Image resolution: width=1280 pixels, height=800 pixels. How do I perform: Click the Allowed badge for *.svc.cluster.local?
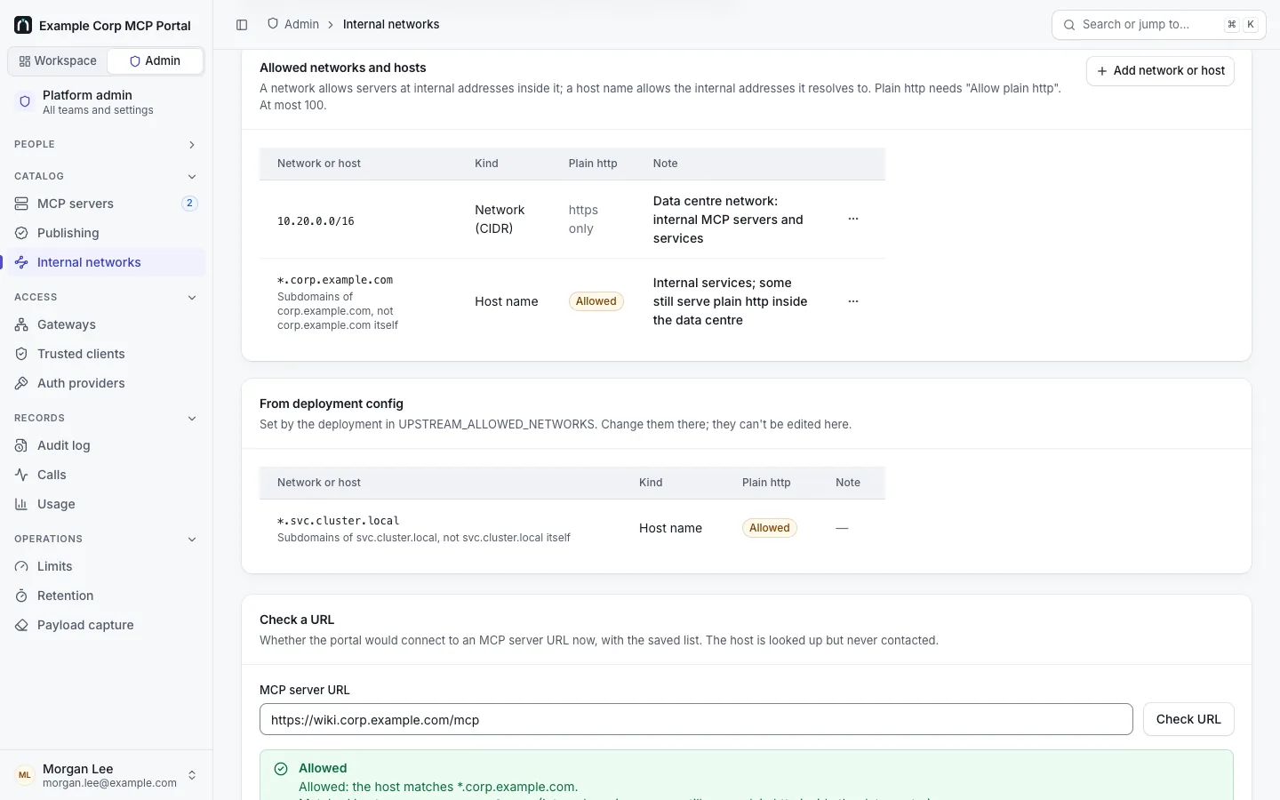point(769,528)
